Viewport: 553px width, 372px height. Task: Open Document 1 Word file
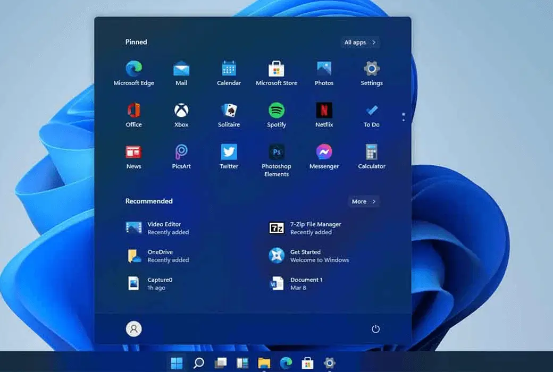296,283
